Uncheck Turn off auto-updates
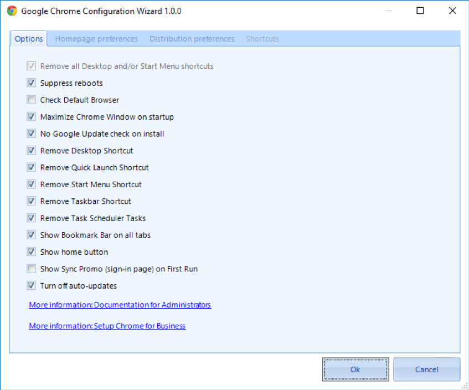The height and width of the screenshot is (390, 469). point(32,285)
